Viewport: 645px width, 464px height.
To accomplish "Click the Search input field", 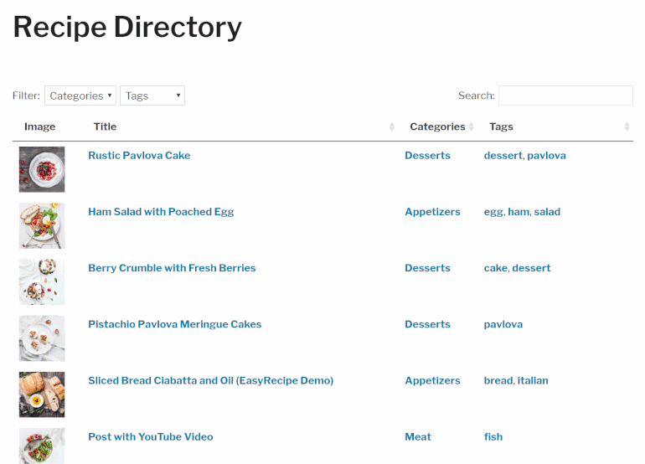I will [x=565, y=96].
